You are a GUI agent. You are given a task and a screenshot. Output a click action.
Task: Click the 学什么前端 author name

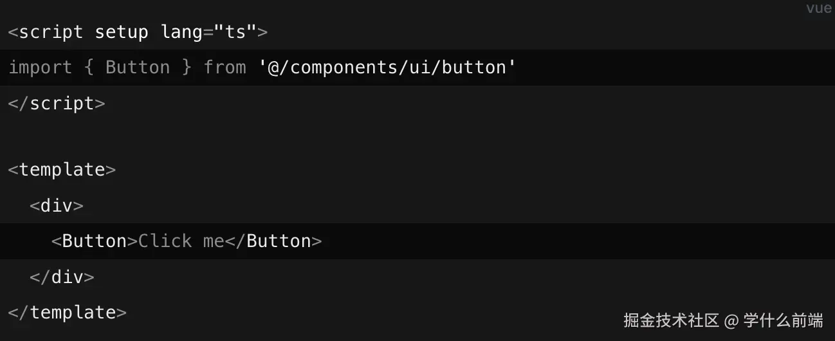[783, 320]
